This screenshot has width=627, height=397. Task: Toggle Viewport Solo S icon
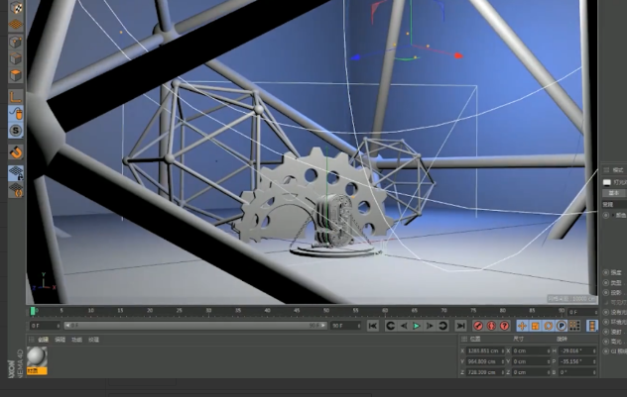(16, 131)
